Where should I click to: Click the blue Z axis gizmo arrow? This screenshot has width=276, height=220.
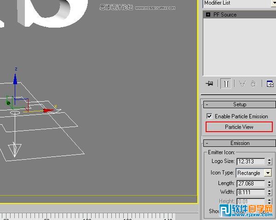pyautogui.click(x=15, y=79)
